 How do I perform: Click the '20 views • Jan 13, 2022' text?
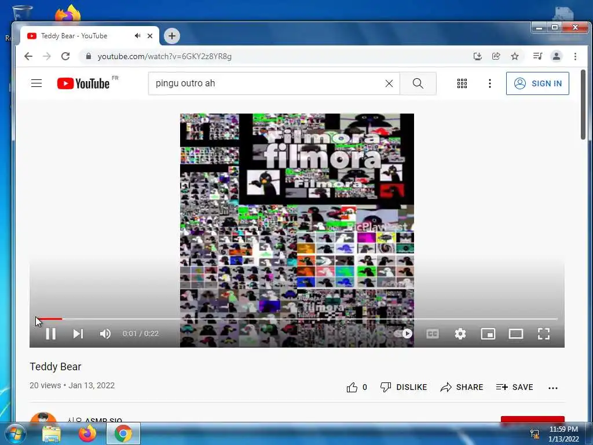click(72, 385)
